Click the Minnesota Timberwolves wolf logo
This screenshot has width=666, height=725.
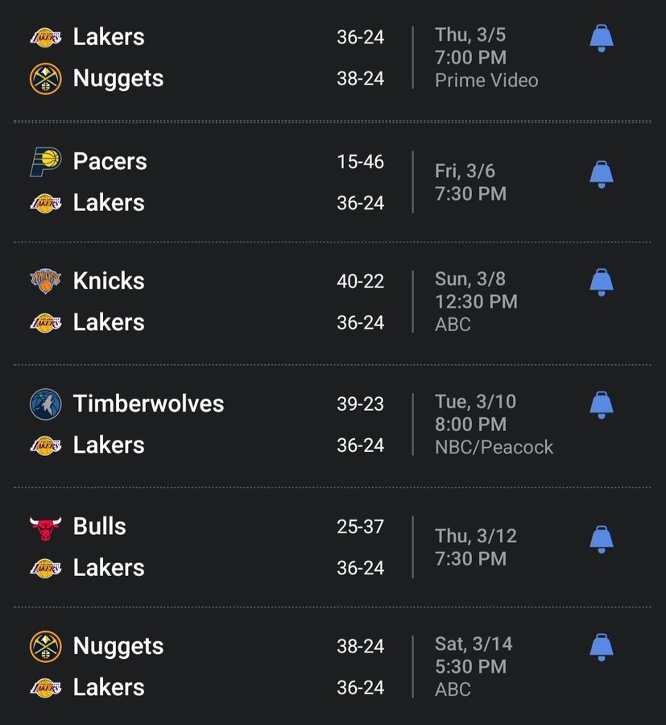click(46, 404)
